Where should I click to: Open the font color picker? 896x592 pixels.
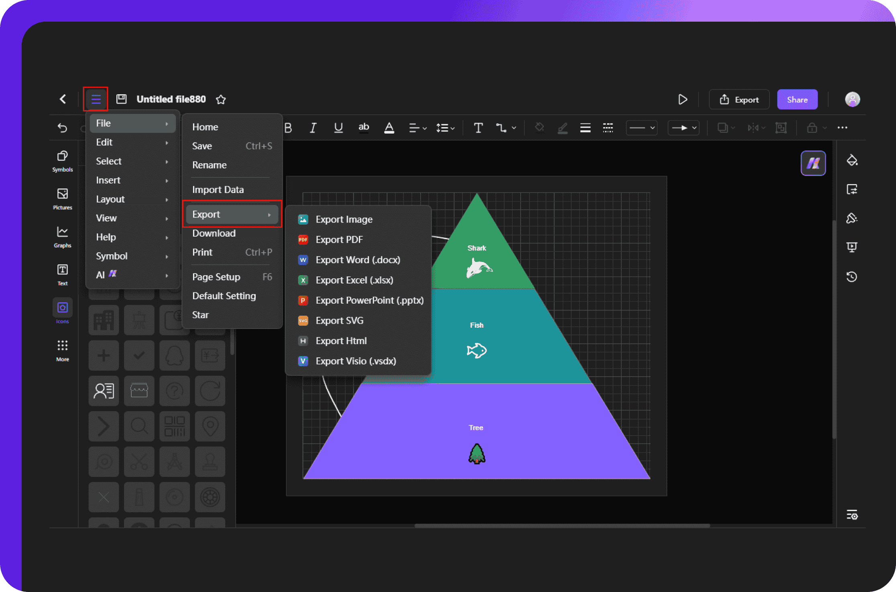[389, 128]
